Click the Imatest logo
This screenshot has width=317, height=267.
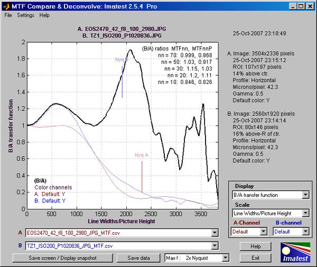coord(295,252)
